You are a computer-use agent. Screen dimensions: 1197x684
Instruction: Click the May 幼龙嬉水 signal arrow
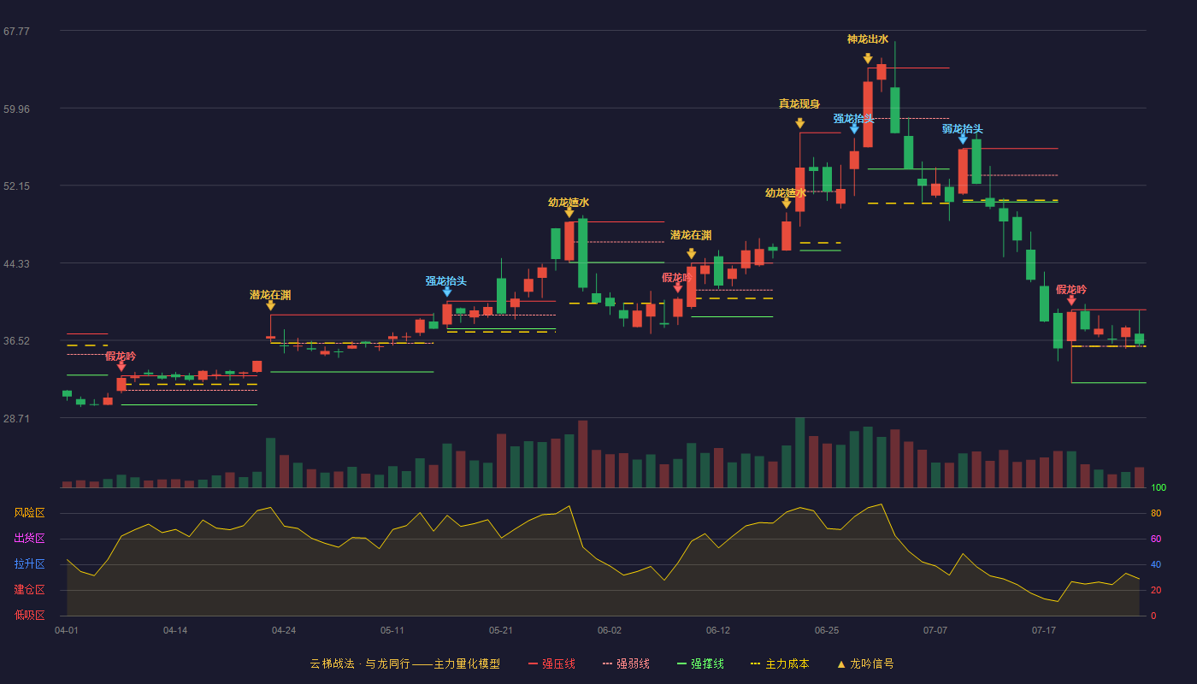(x=569, y=212)
